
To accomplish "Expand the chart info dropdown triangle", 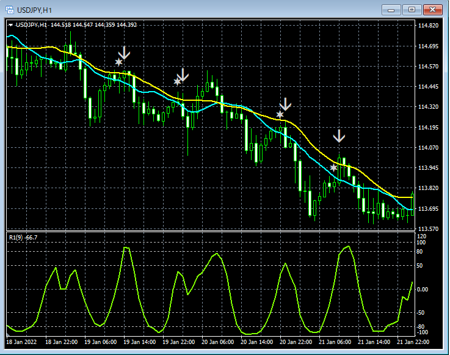I will (x=10, y=25).
